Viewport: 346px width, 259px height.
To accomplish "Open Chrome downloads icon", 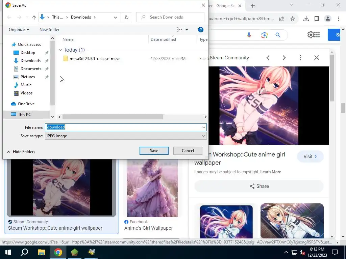I will (x=306, y=19).
